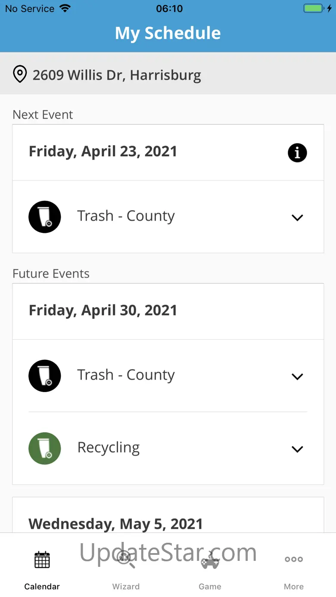Change the 2609 Willis Dr address
This screenshot has height=597, width=336.
click(117, 75)
